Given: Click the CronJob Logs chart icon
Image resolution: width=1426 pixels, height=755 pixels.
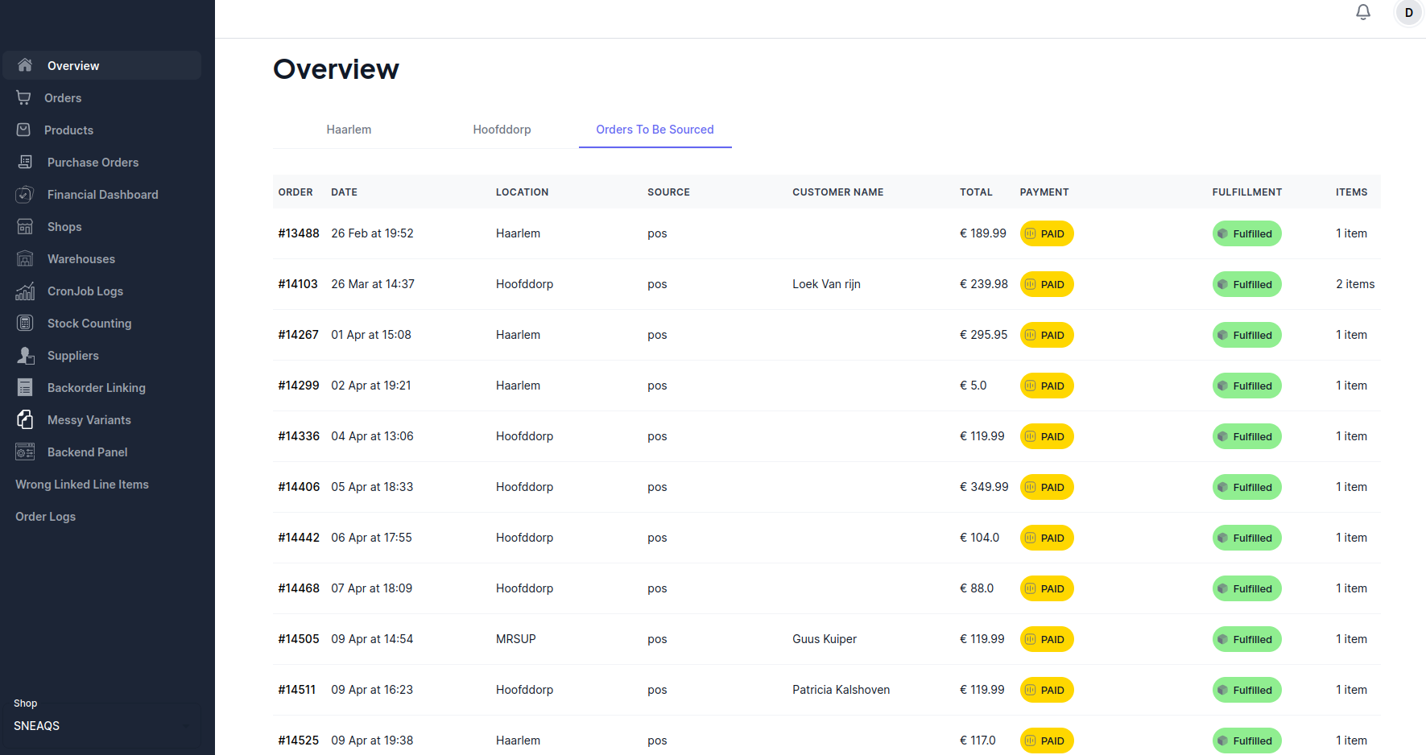Looking at the screenshot, I should pos(25,291).
